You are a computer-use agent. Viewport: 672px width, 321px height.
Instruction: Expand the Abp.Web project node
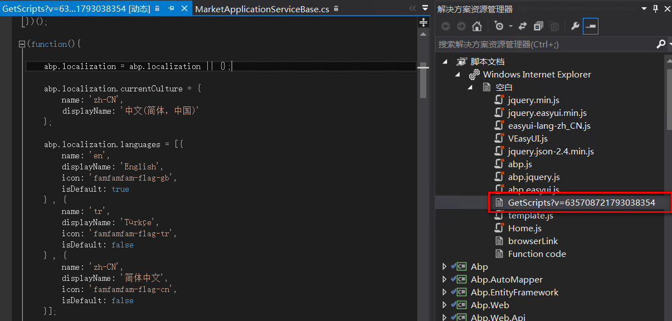pyautogui.click(x=444, y=305)
